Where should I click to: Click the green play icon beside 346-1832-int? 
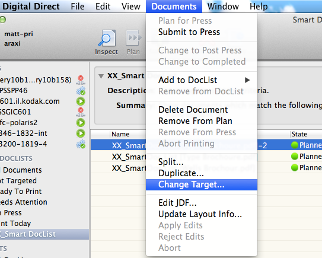pos(81,133)
